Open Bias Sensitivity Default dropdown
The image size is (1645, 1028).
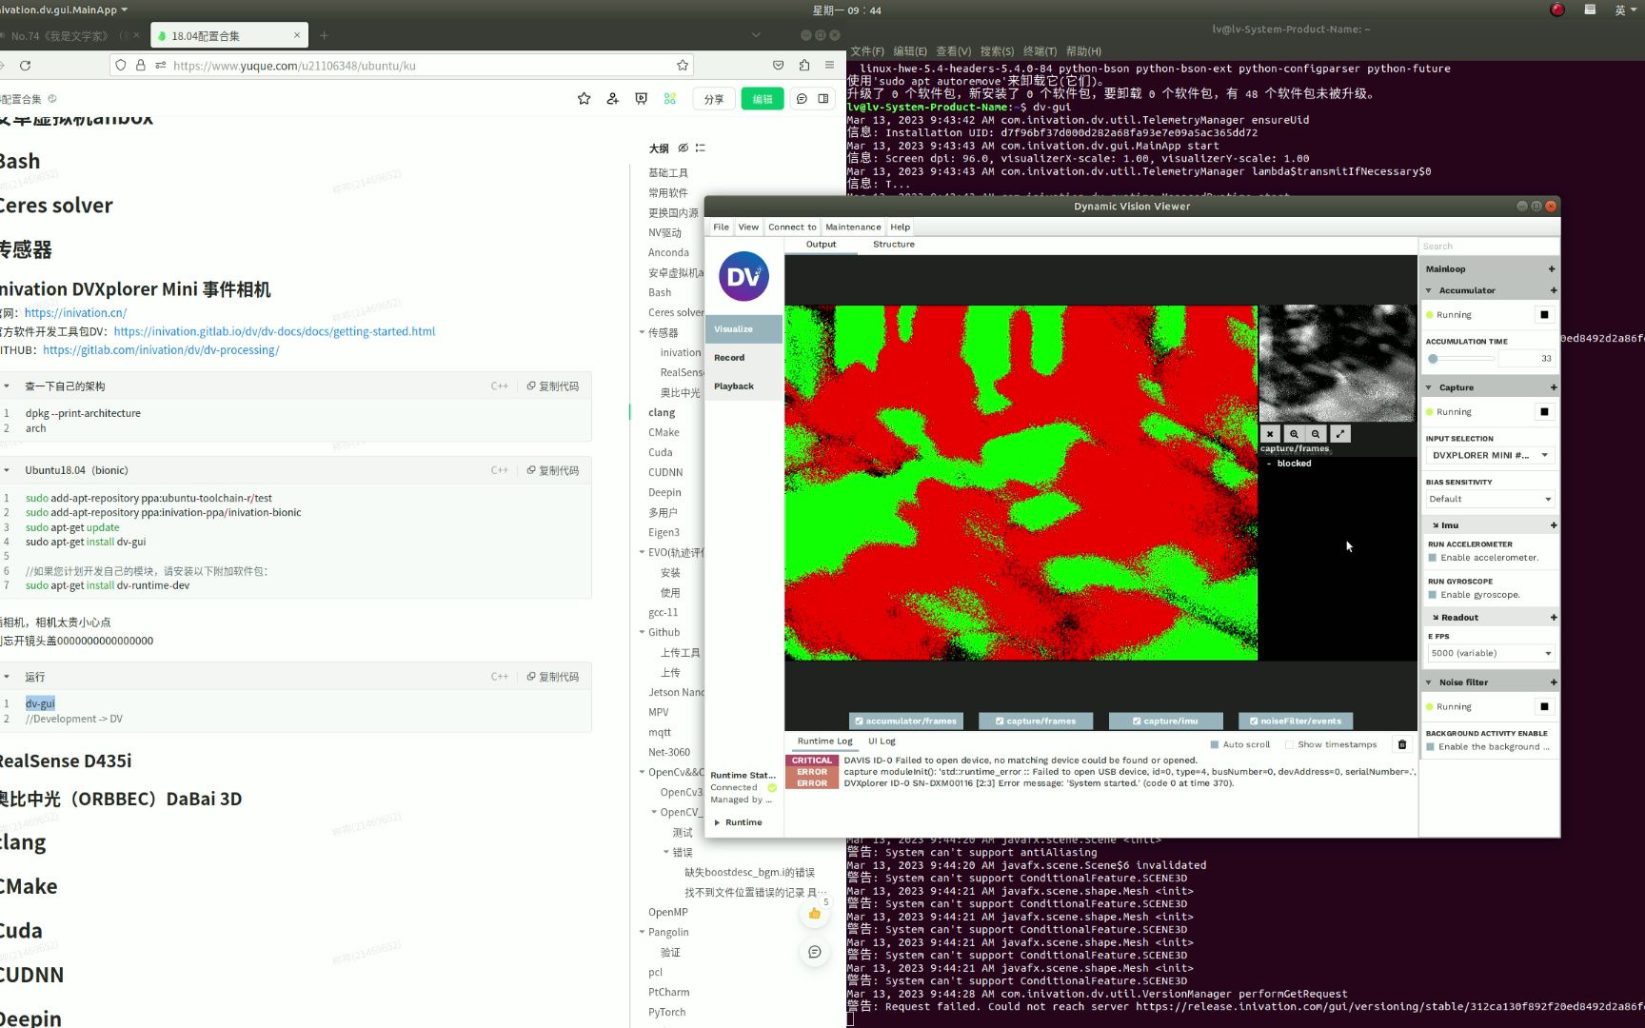[x=1491, y=500]
